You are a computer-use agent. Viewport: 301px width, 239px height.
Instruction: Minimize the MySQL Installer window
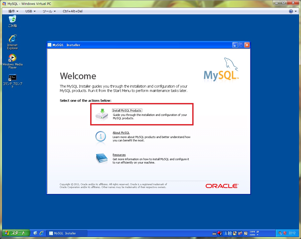pos(235,45)
